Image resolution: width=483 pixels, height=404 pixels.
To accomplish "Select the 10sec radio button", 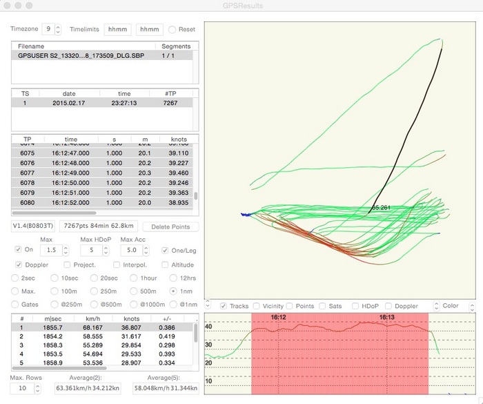I will 57,278.
